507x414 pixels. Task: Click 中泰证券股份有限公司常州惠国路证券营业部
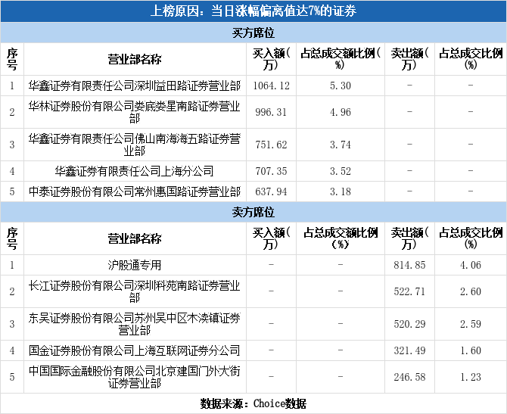tap(135, 191)
